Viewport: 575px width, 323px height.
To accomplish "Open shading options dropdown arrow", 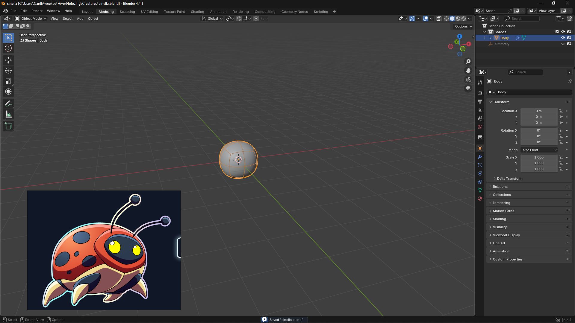I will [x=469, y=19].
